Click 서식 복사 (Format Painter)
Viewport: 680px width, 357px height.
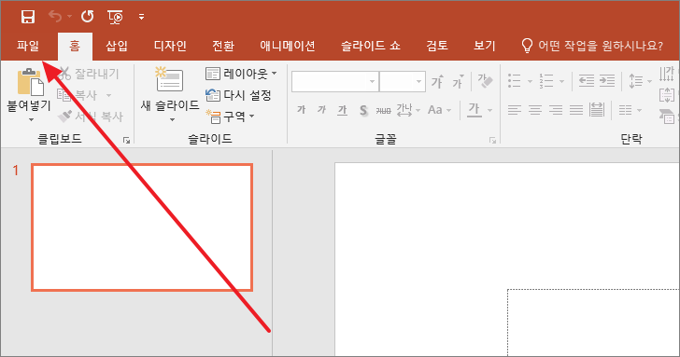tap(91, 116)
